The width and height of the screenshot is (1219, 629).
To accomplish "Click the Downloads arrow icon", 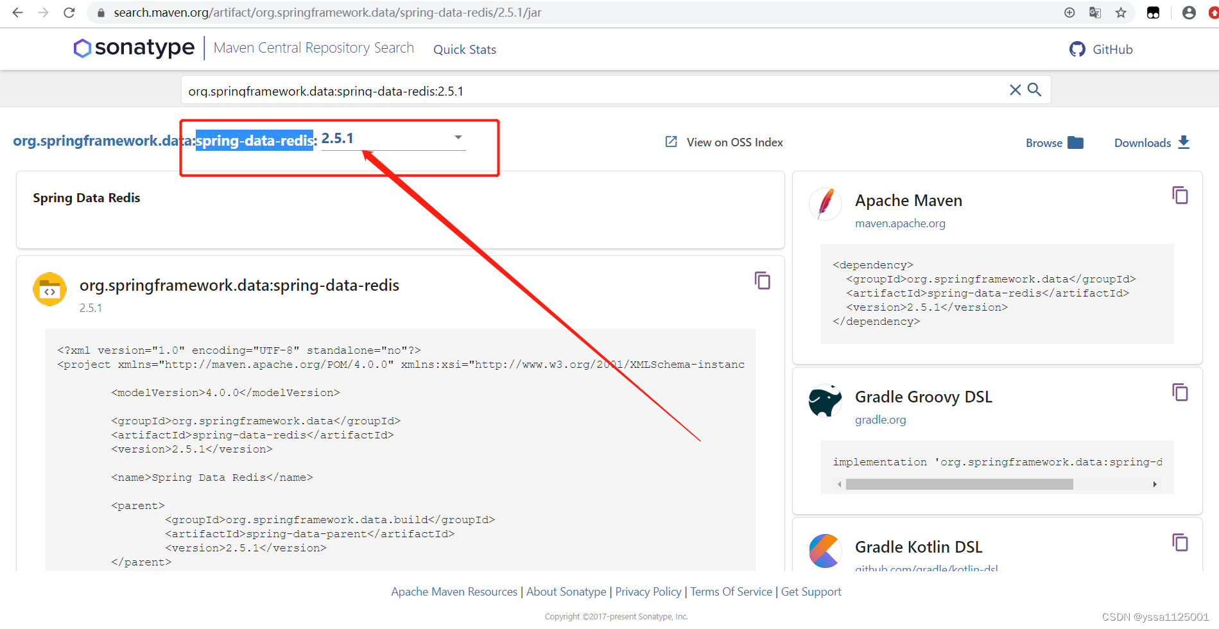I will tap(1184, 142).
